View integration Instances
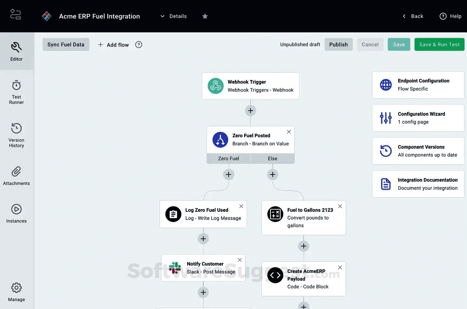Screen dimensions: 467x309 16,213
